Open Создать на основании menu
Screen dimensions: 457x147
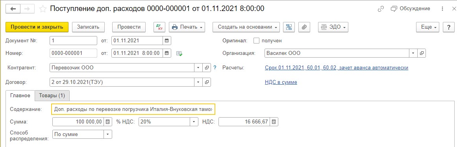[246, 27]
